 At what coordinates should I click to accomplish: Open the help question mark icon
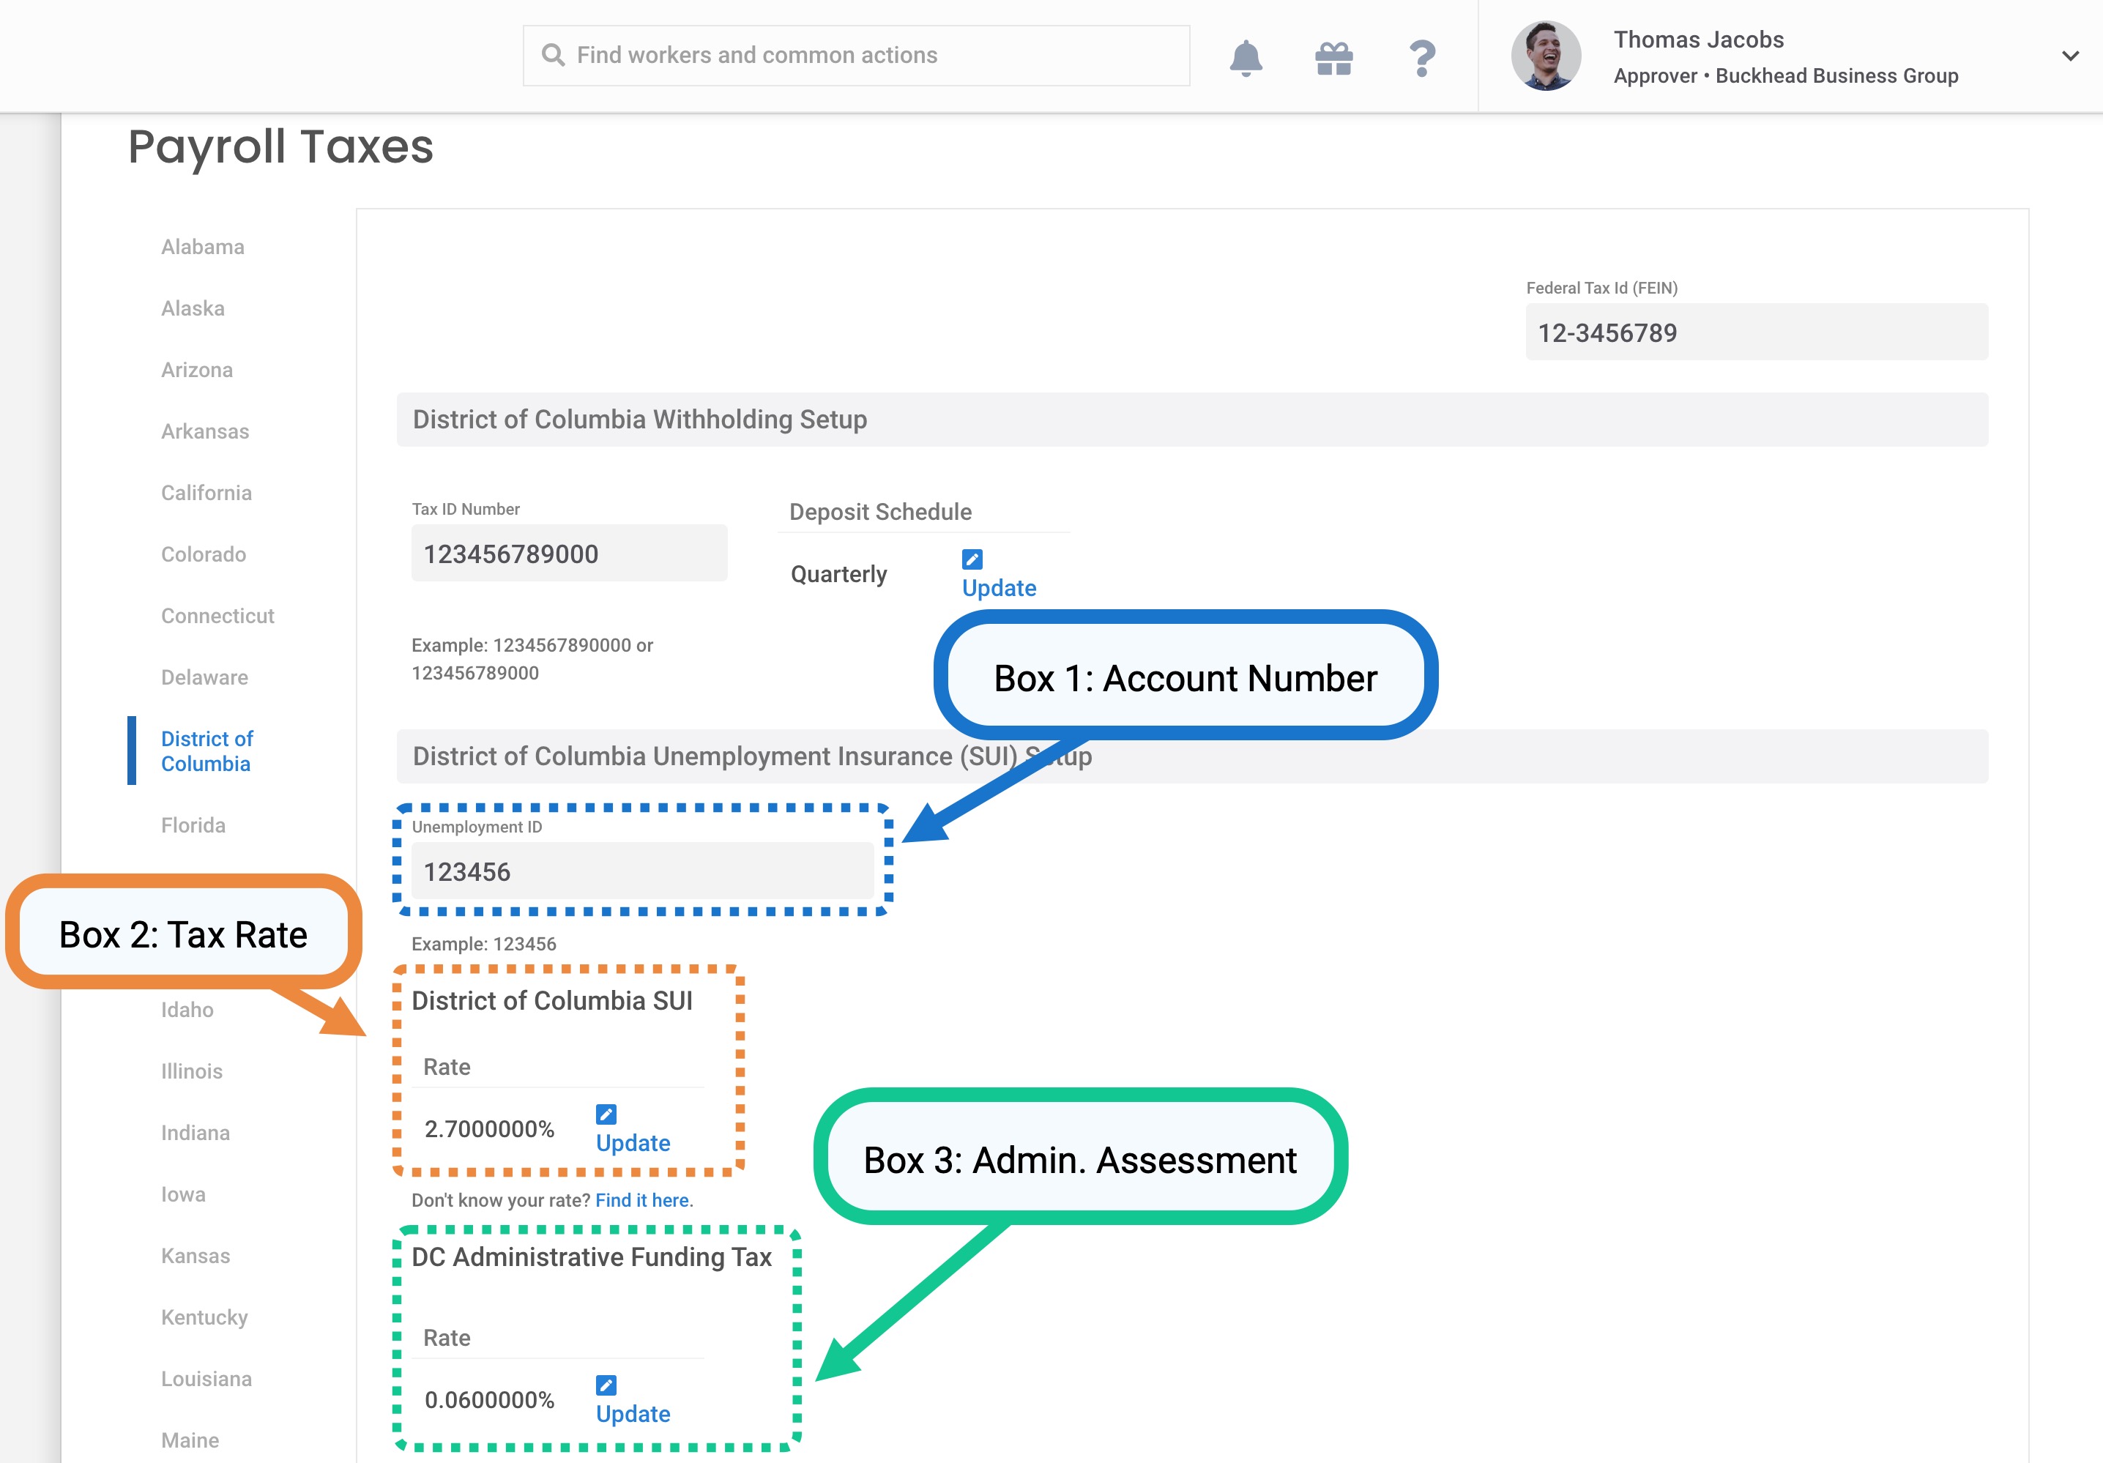pyautogui.click(x=1421, y=58)
